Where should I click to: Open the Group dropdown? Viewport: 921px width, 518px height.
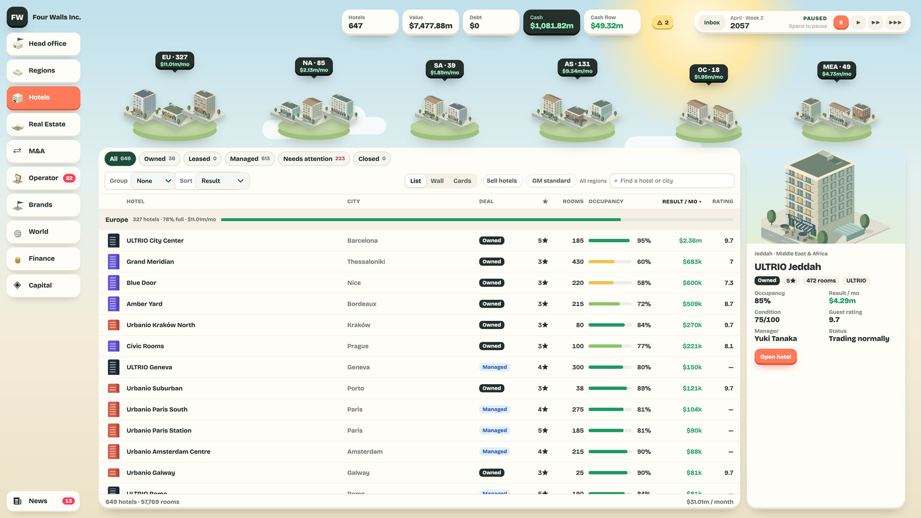click(x=153, y=181)
